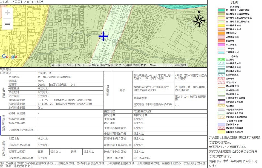Open キーボード ショートカット link
Screen dimensions: 262x168
[x=69, y=65]
